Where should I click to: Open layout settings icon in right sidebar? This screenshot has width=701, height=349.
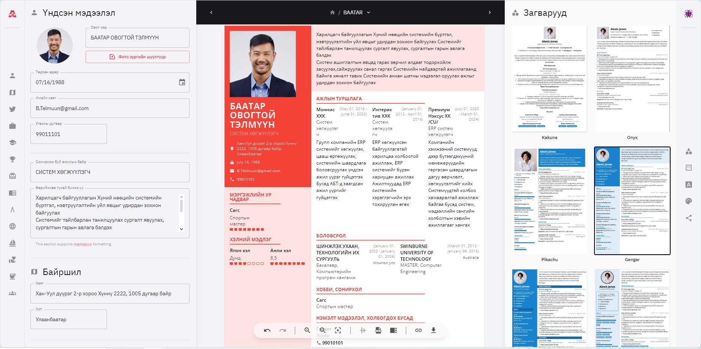689,168
